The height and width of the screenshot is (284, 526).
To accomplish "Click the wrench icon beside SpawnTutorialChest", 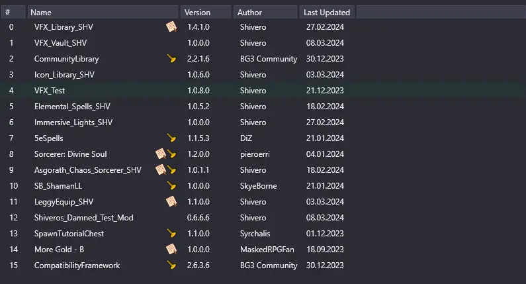I will point(171,233).
